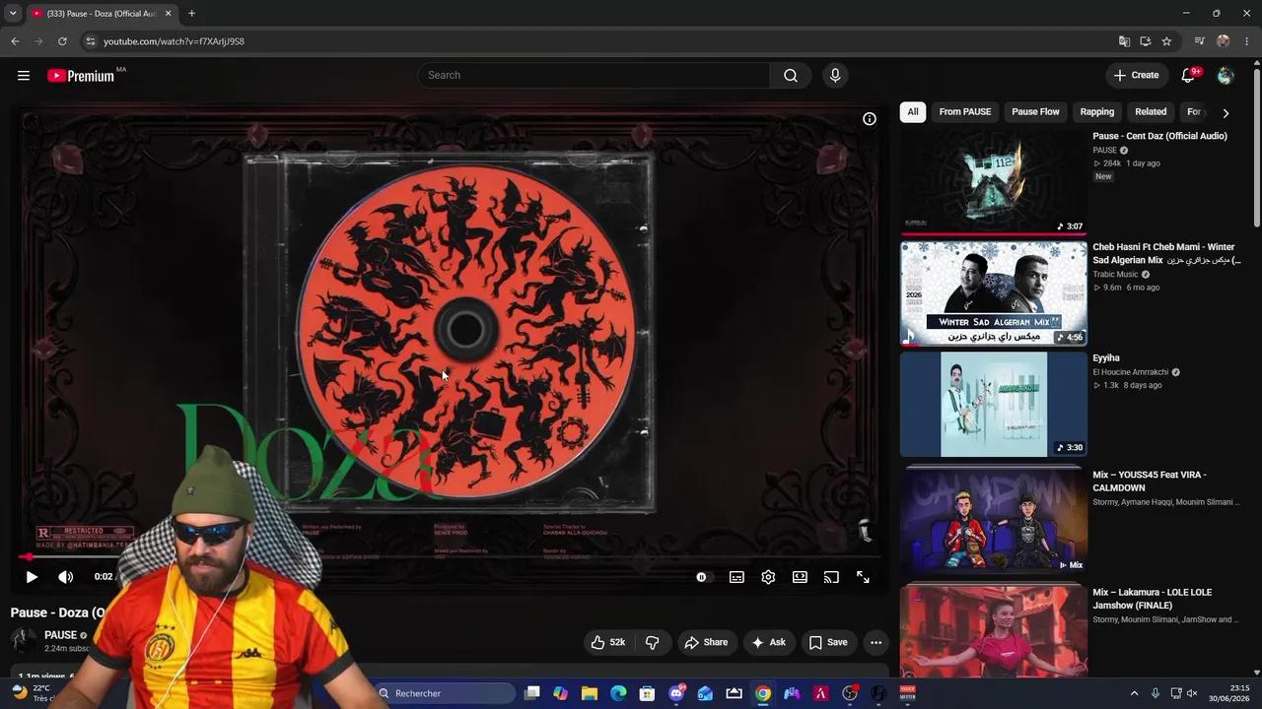Open OBS Studio from the taskbar
The width and height of the screenshot is (1262, 709).
tap(850, 693)
